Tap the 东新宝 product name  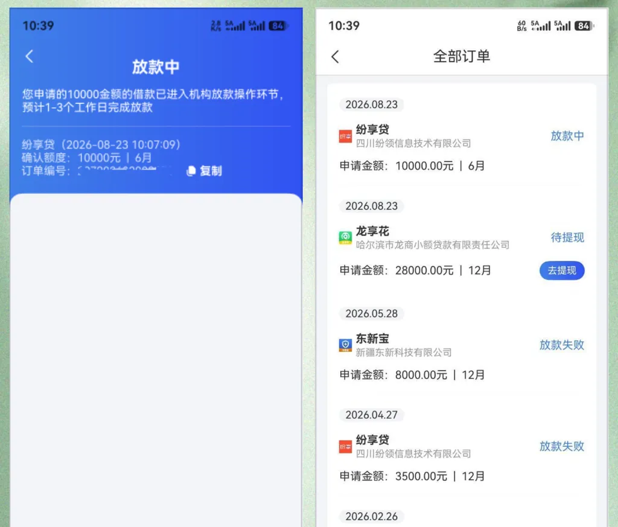372,338
